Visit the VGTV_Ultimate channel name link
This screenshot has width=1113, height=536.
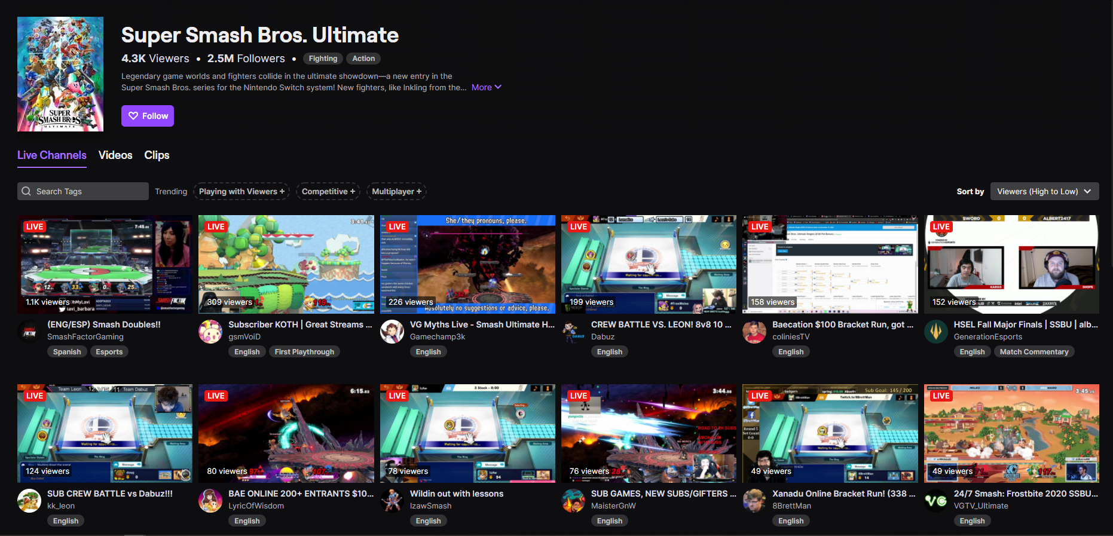pos(981,506)
